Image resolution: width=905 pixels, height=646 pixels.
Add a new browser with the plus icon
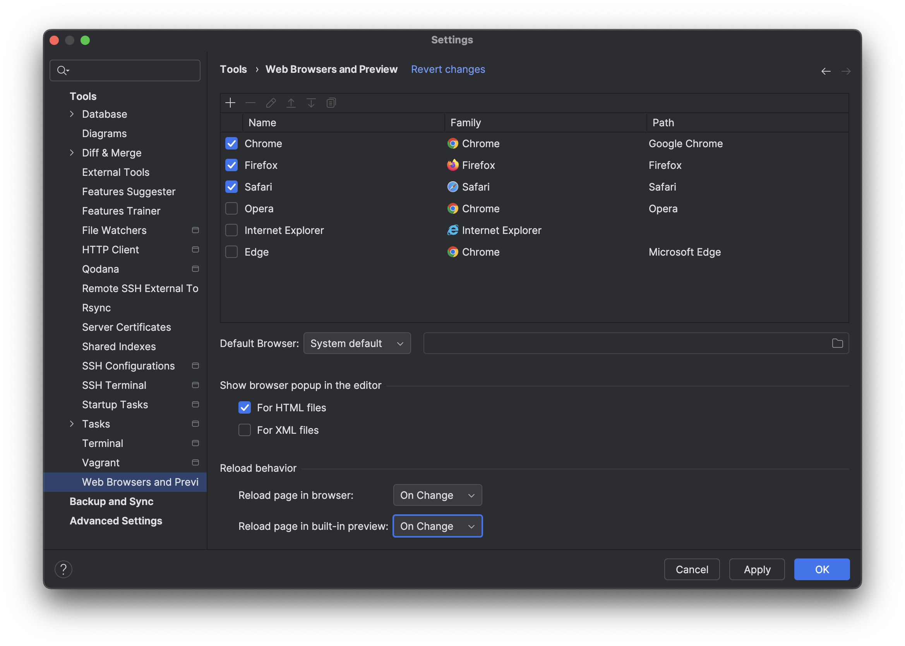pos(231,103)
